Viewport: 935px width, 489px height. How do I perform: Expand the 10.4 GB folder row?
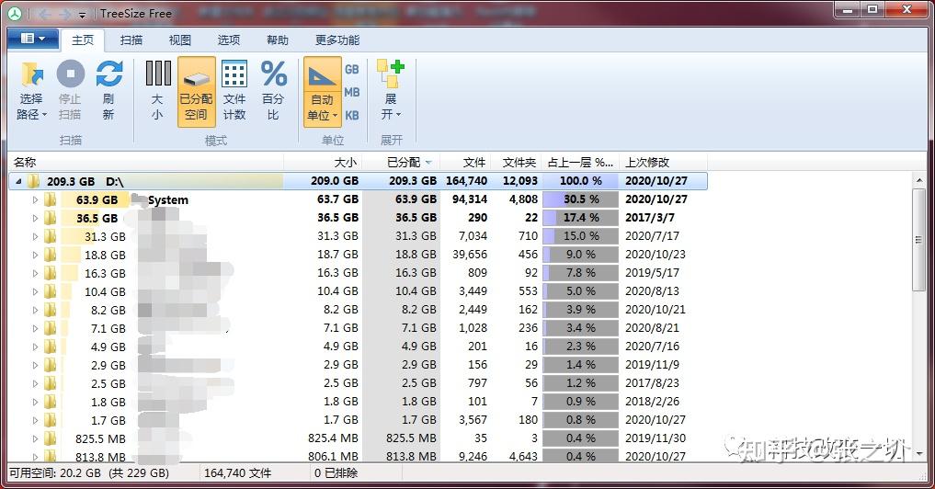tap(35, 292)
